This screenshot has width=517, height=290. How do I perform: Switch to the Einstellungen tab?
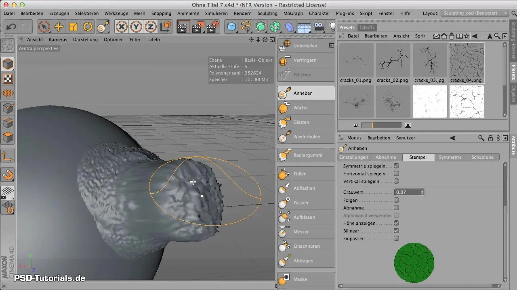tap(353, 157)
